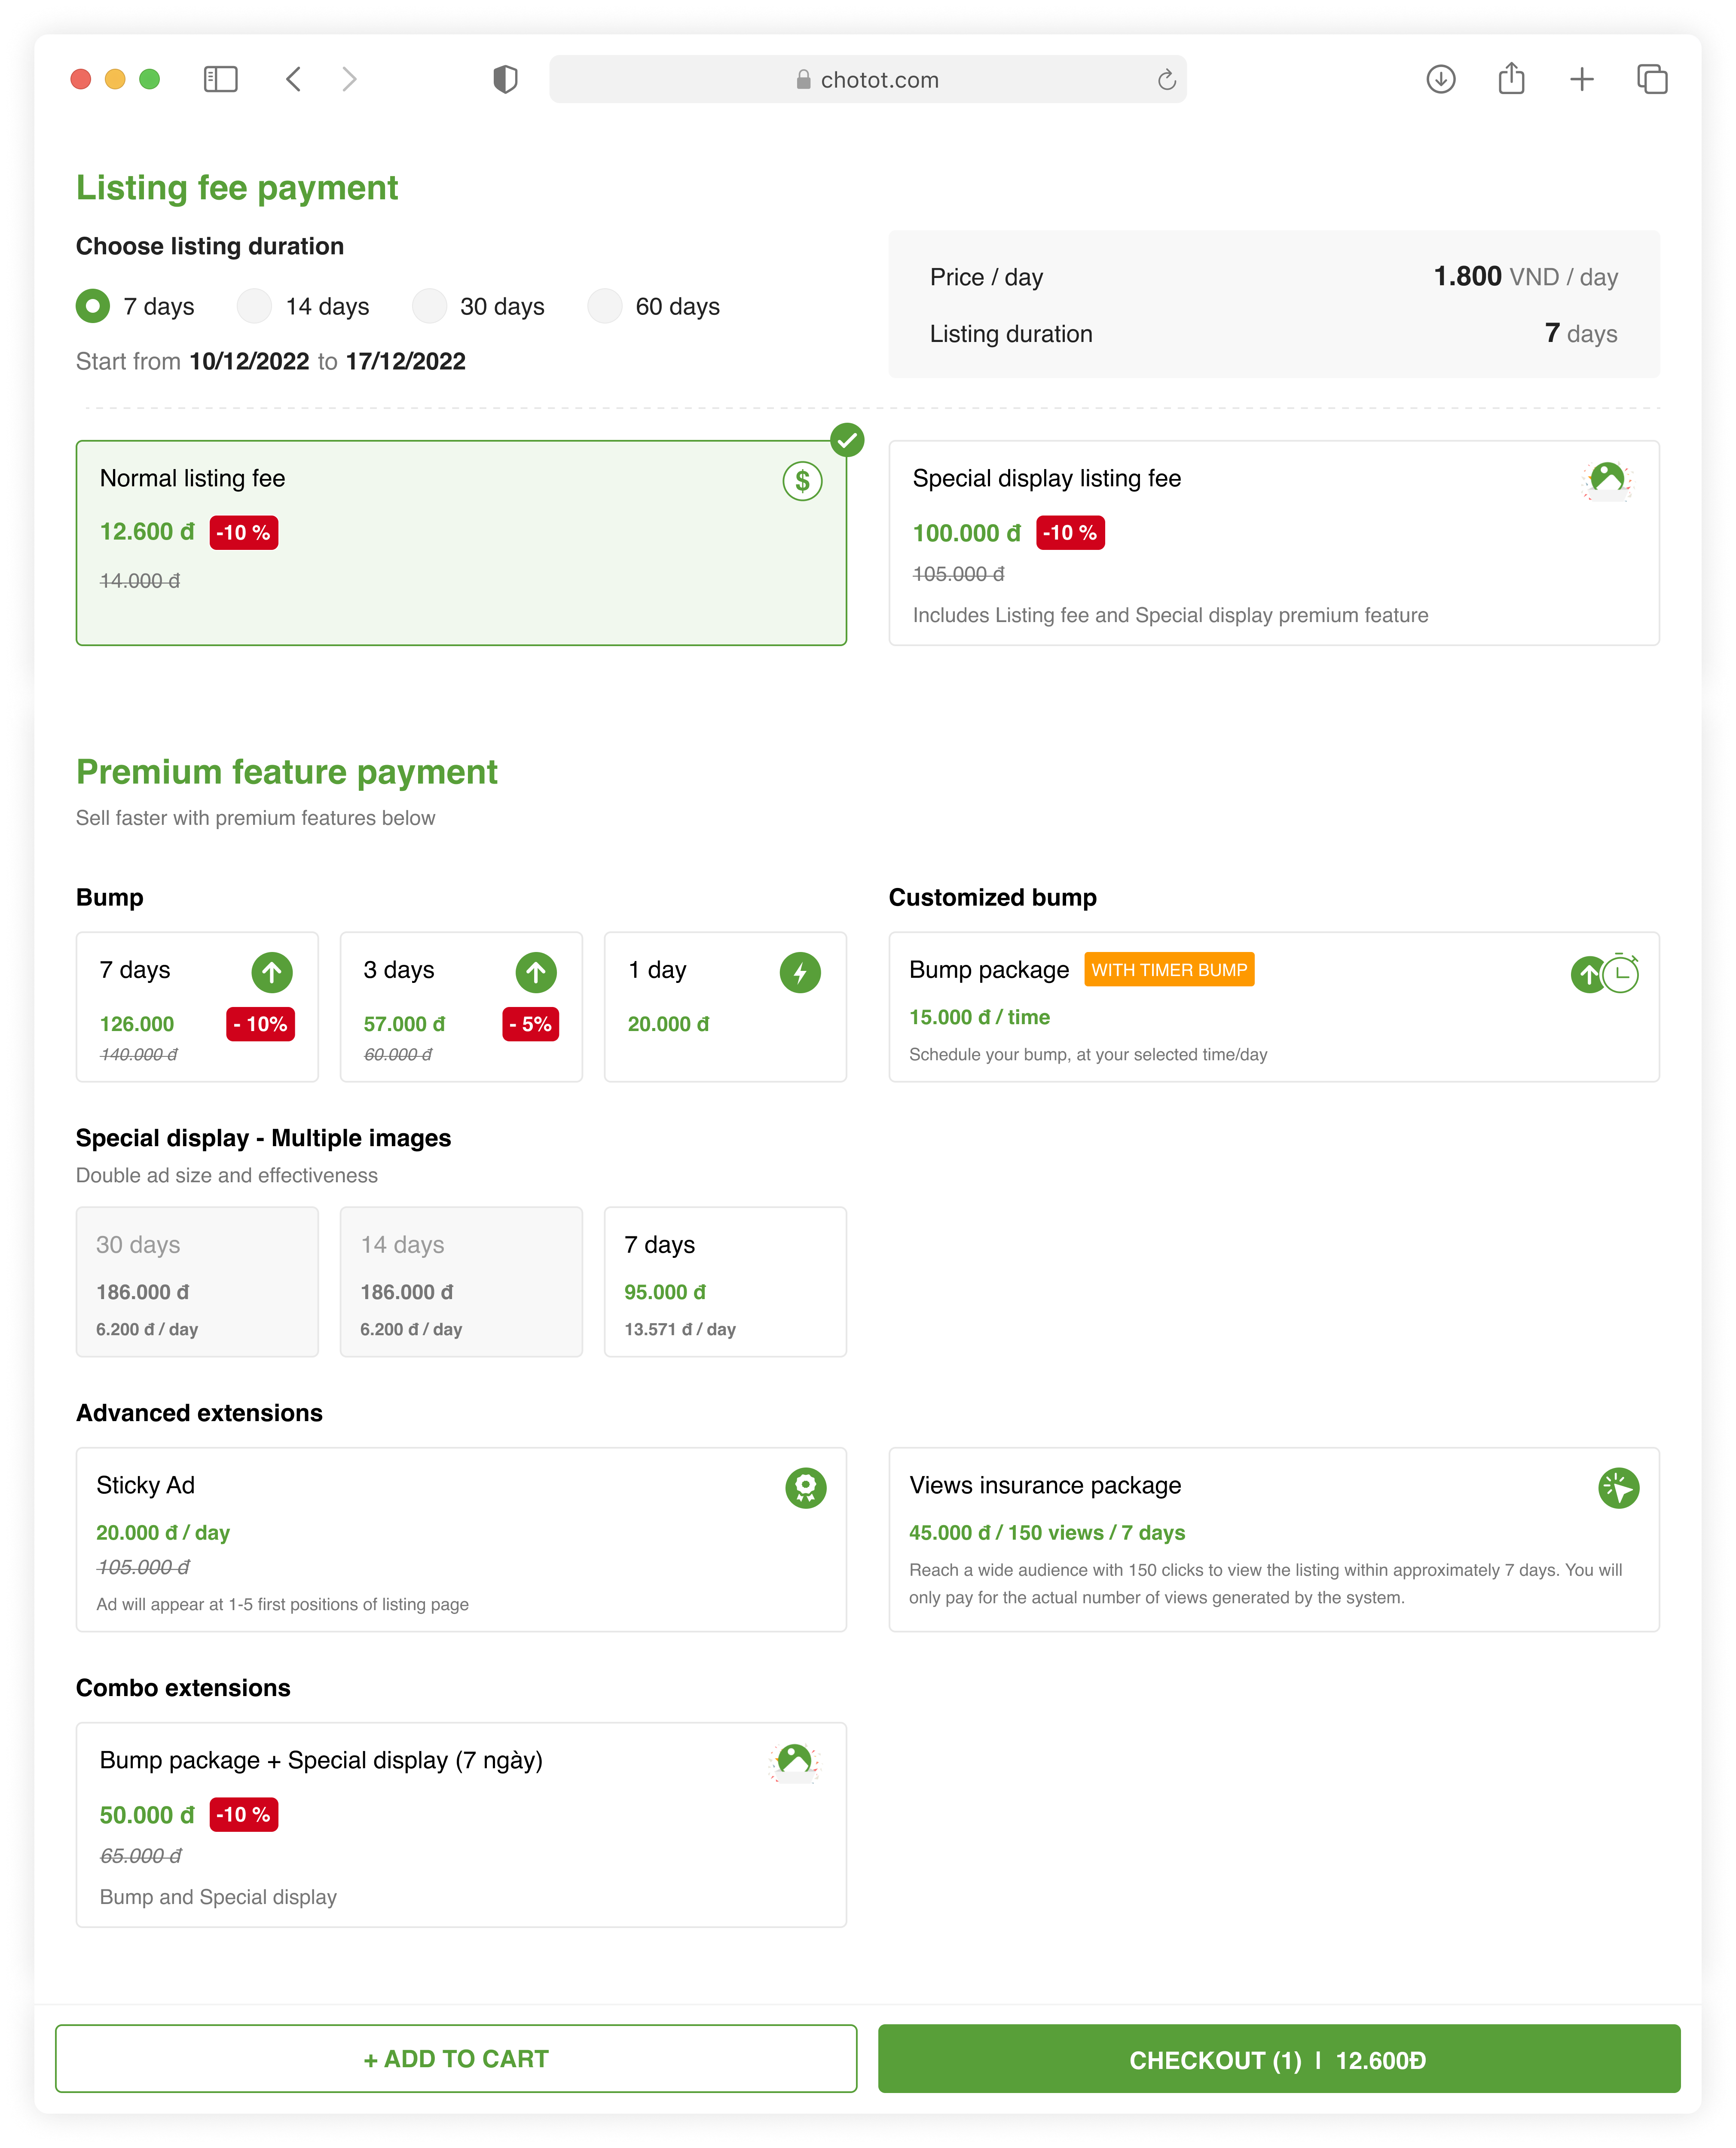Screen dimensions: 1736x2148
Task: Go back with the browser back arrow
Action: coord(293,79)
